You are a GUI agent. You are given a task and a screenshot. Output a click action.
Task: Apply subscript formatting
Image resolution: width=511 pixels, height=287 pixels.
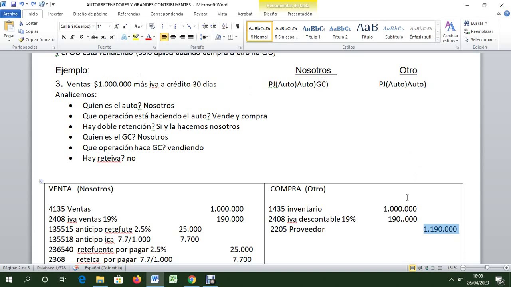coord(103,37)
